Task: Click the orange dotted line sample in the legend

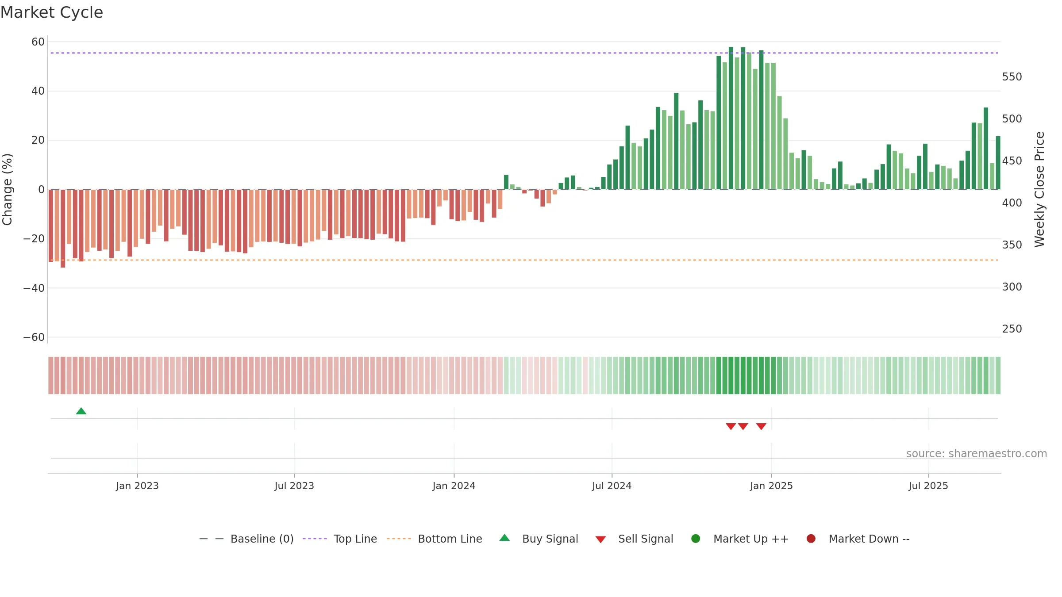Action: [399, 539]
